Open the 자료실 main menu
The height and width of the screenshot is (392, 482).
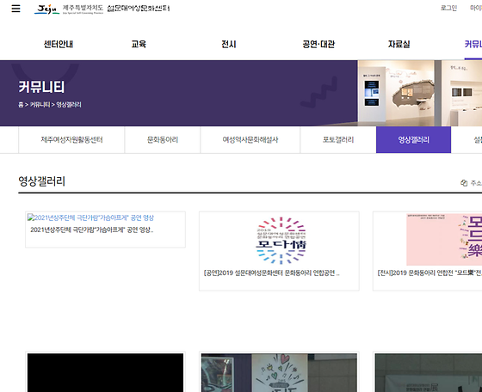click(x=399, y=44)
